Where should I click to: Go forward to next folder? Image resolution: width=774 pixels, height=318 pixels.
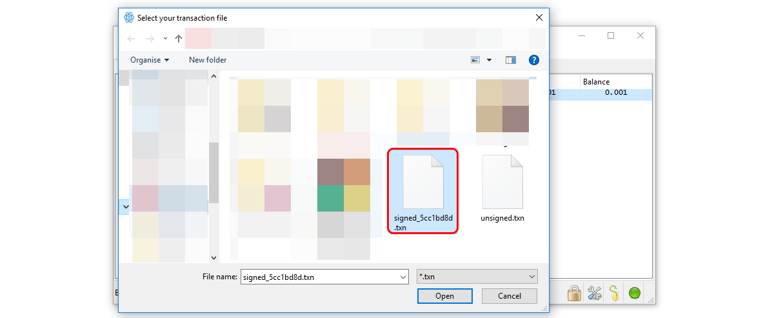pos(150,39)
